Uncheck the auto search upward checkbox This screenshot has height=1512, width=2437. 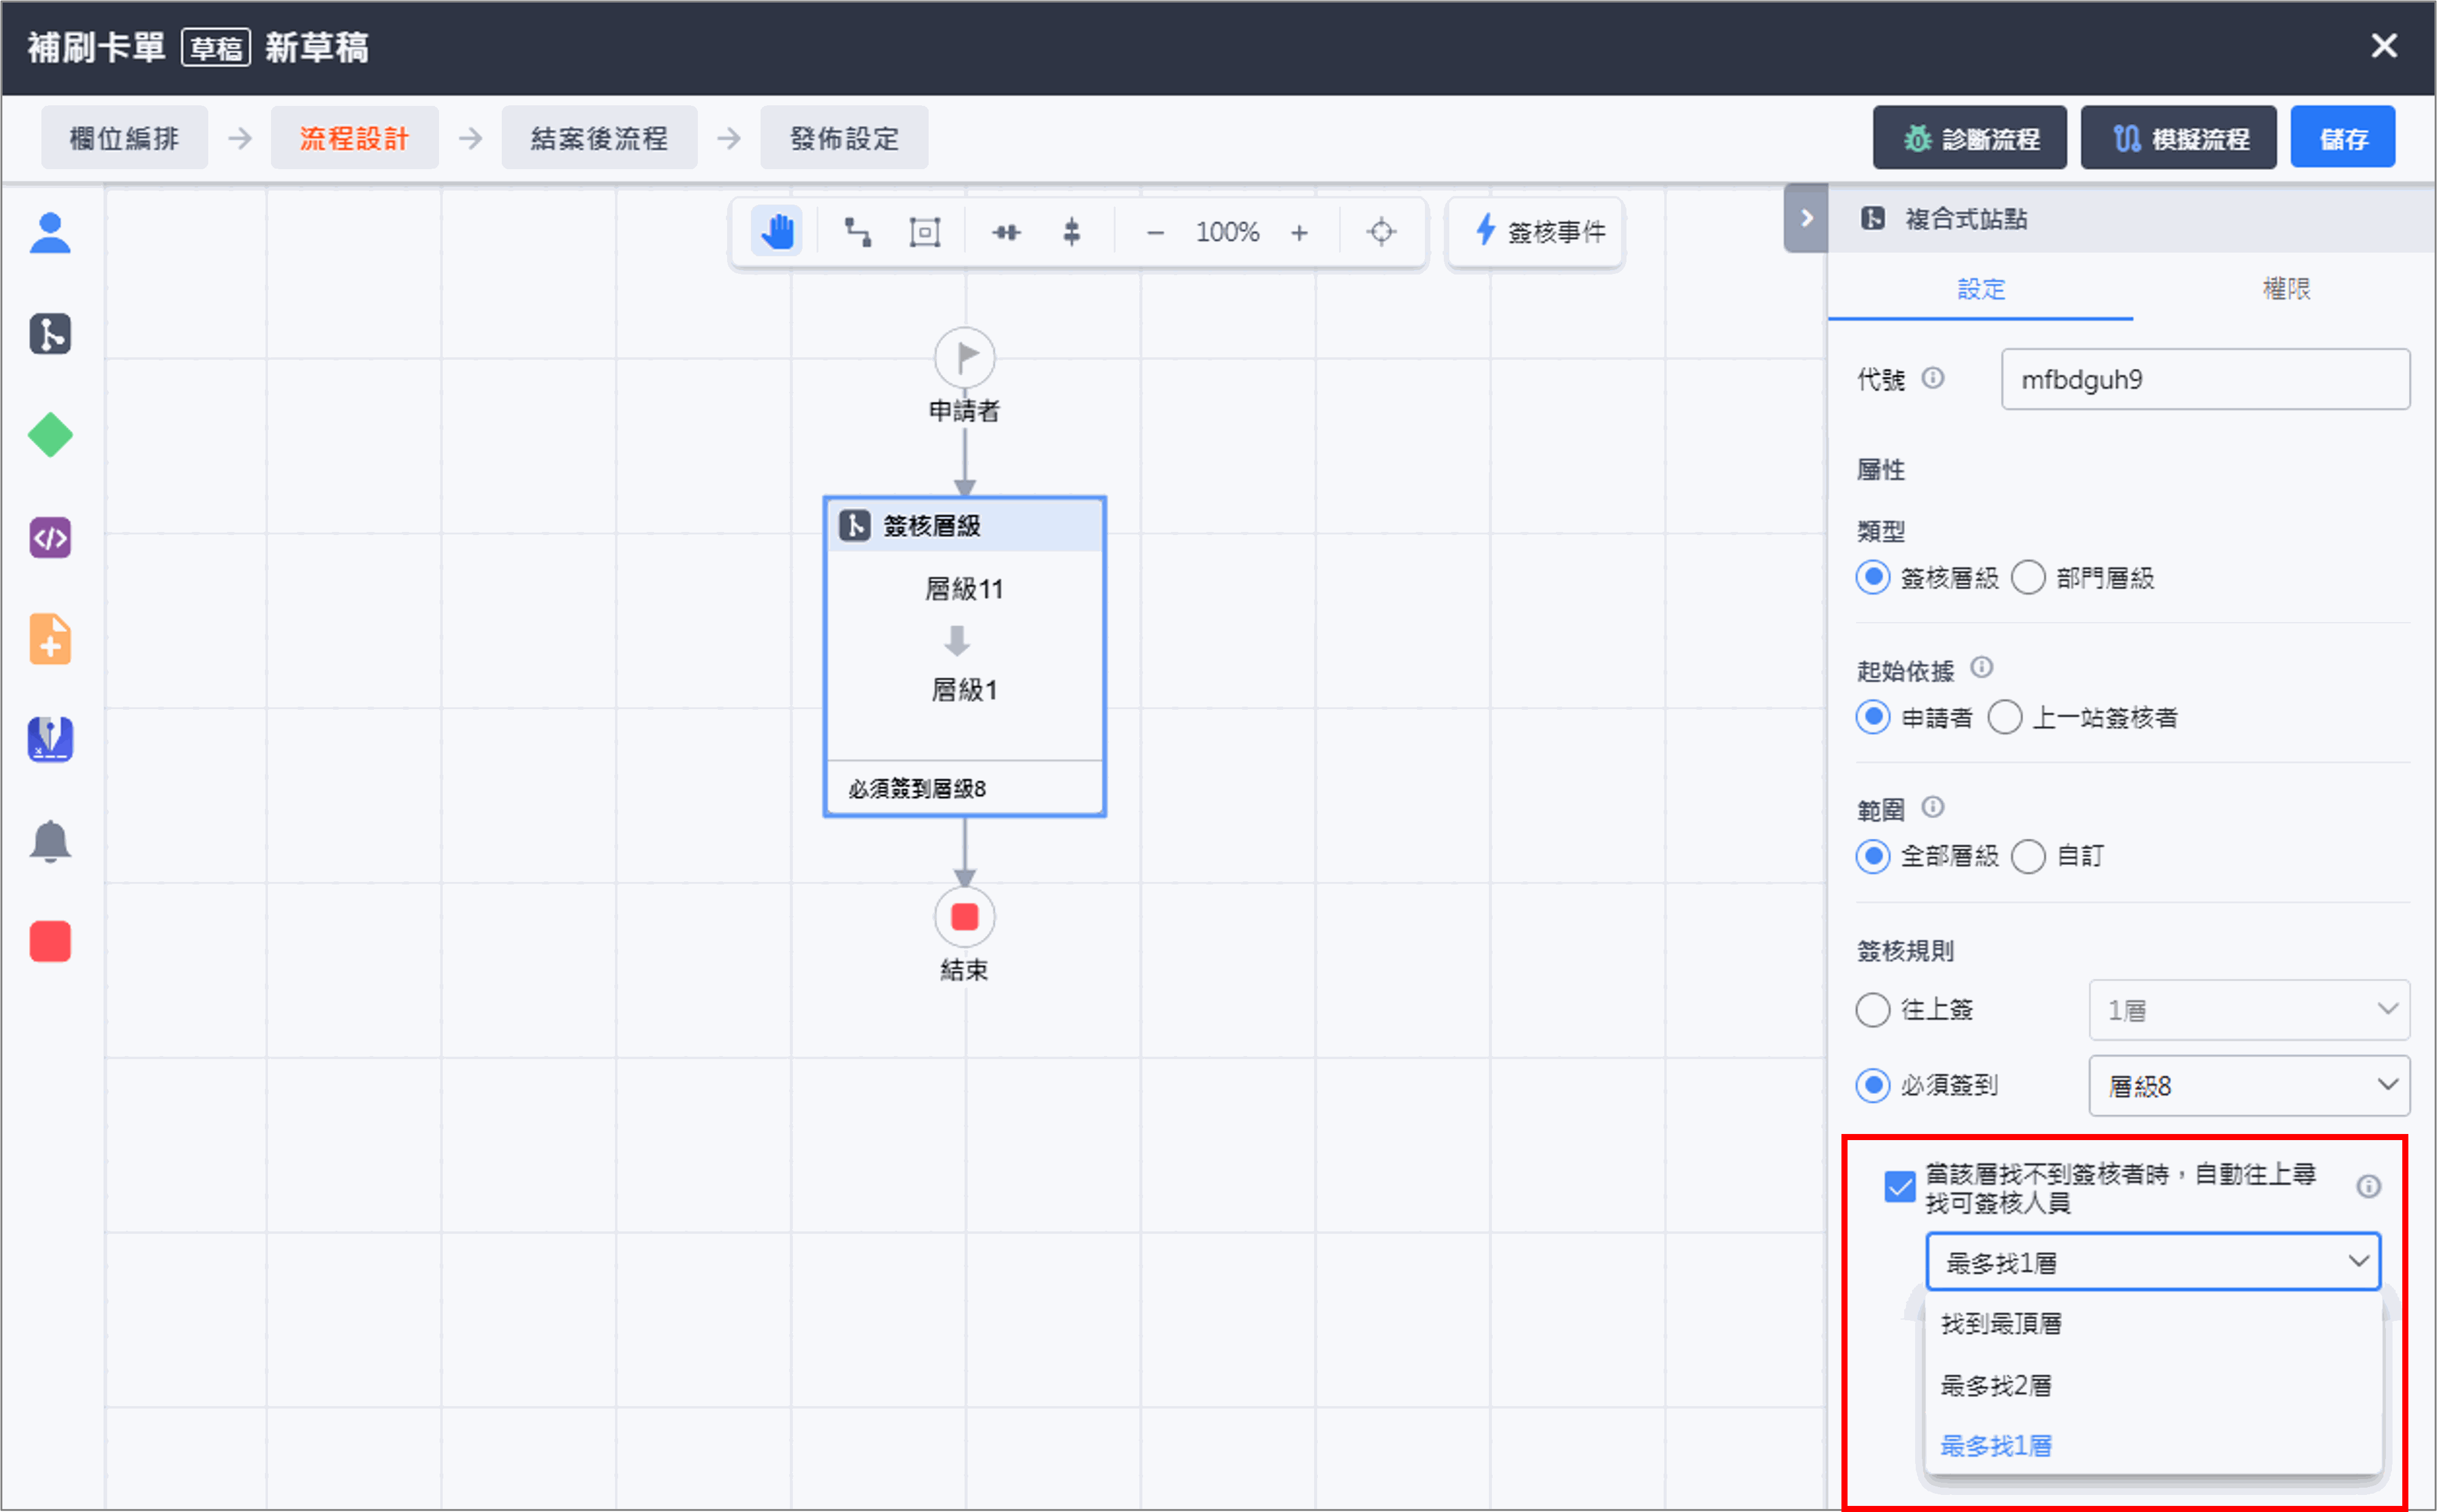pos(1899,1187)
